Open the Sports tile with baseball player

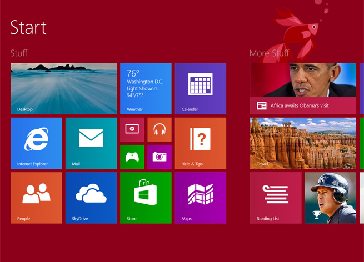click(x=331, y=198)
